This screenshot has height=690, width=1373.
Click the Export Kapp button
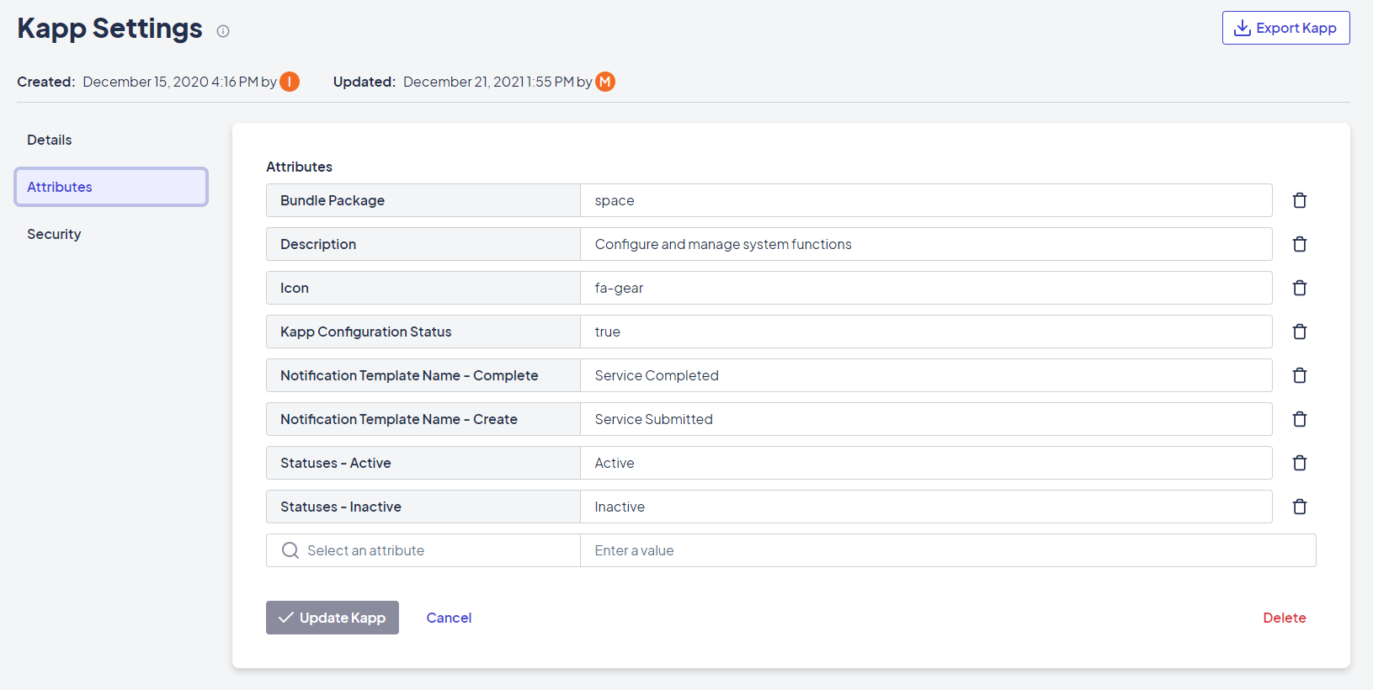[x=1285, y=28]
